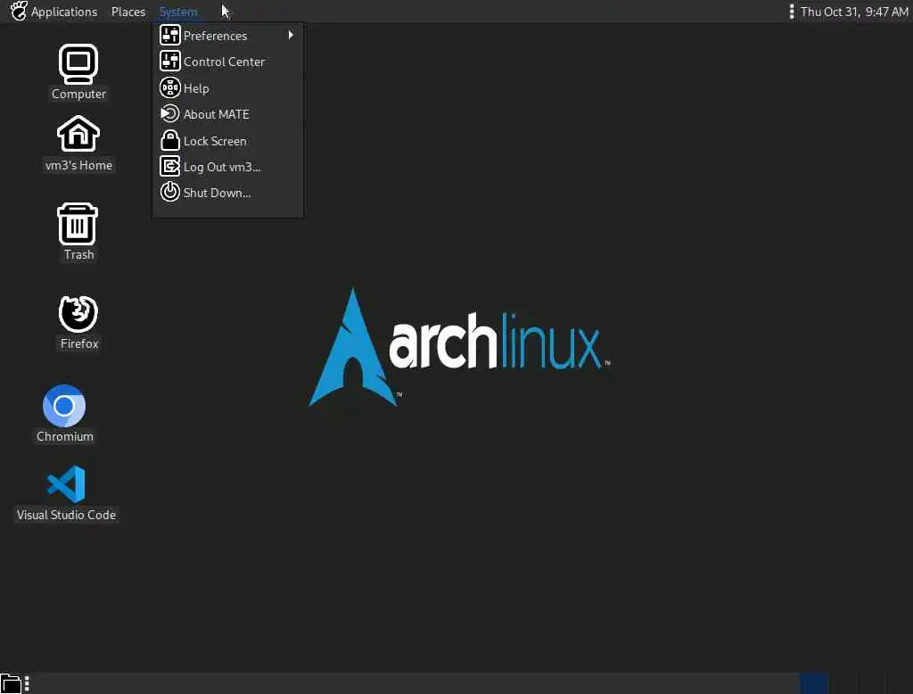Click the clock showing Thu Oct 31
This screenshot has height=694, width=913.
click(x=854, y=12)
